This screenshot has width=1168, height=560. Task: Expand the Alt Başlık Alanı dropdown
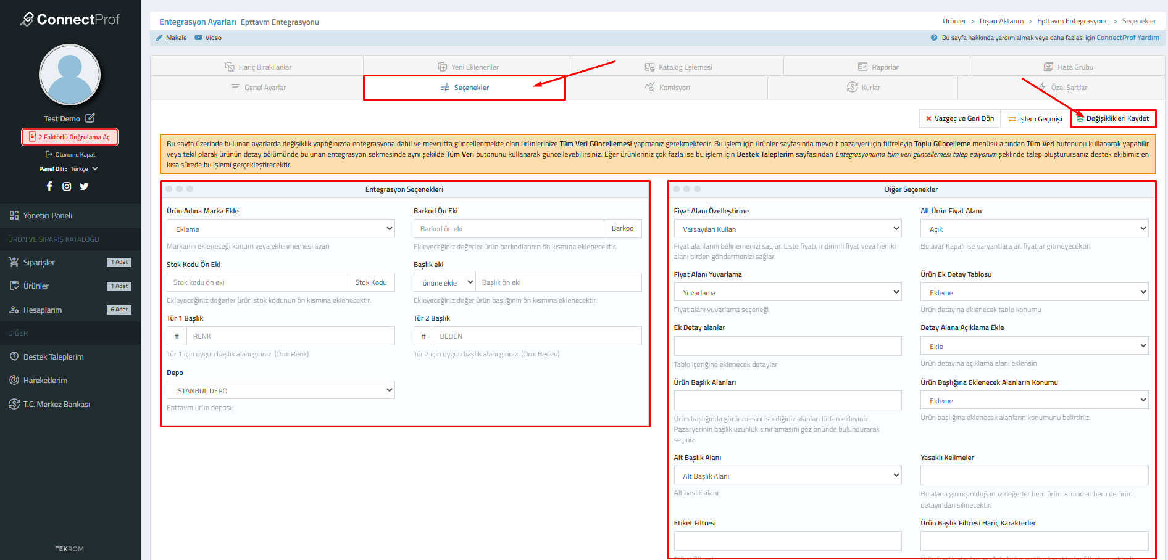coord(788,476)
